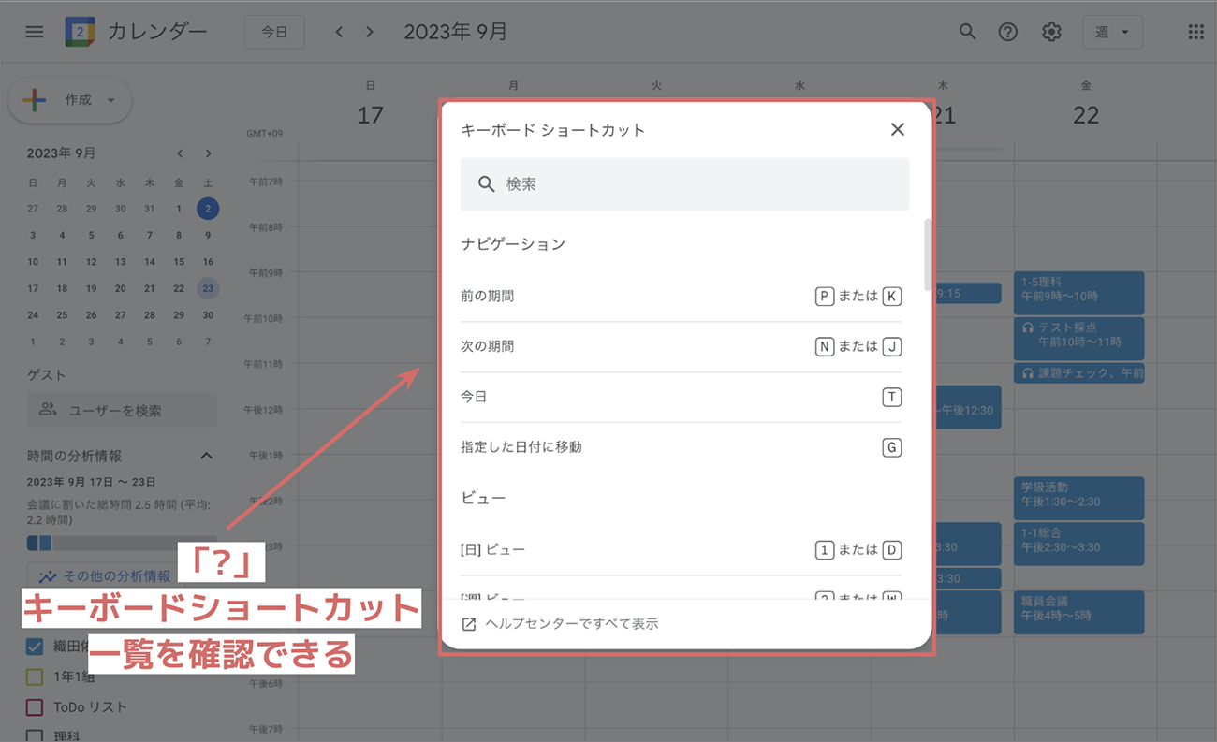Click the 検索 field in shortcuts dialog
The width and height of the screenshot is (1217, 742).
684,184
